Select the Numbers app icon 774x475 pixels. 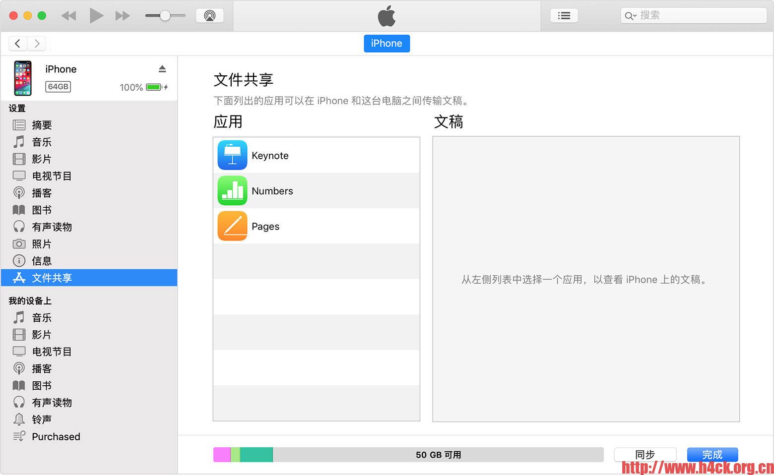(x=232, y=190)
